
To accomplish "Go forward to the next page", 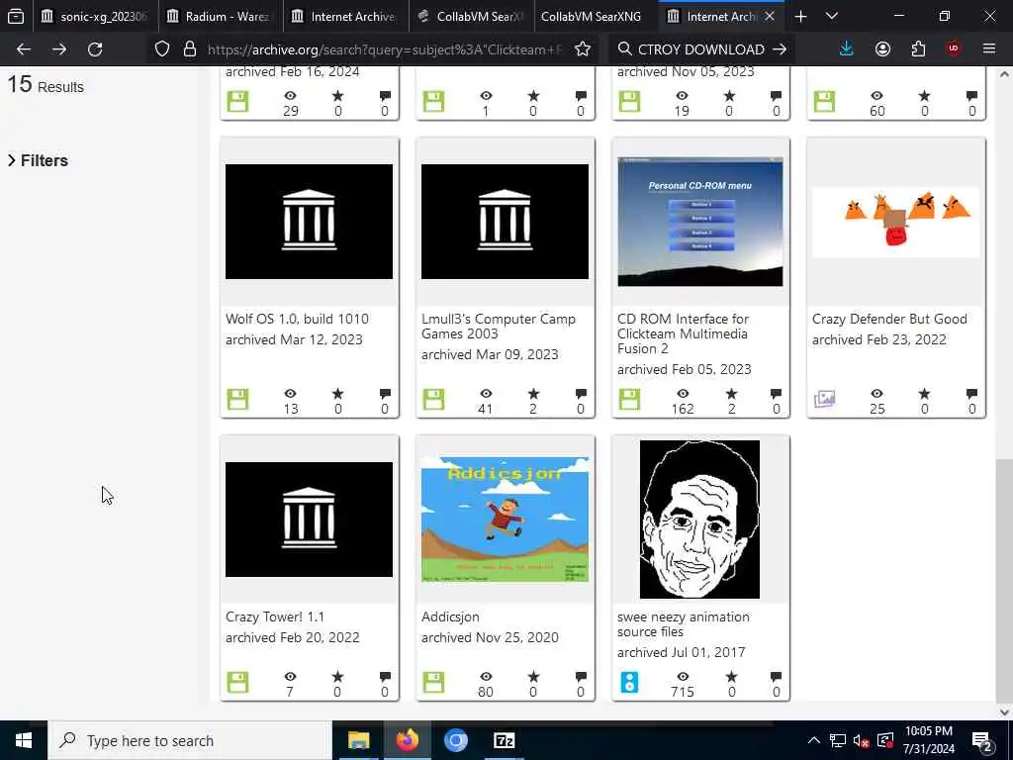I will coord(59,49).
